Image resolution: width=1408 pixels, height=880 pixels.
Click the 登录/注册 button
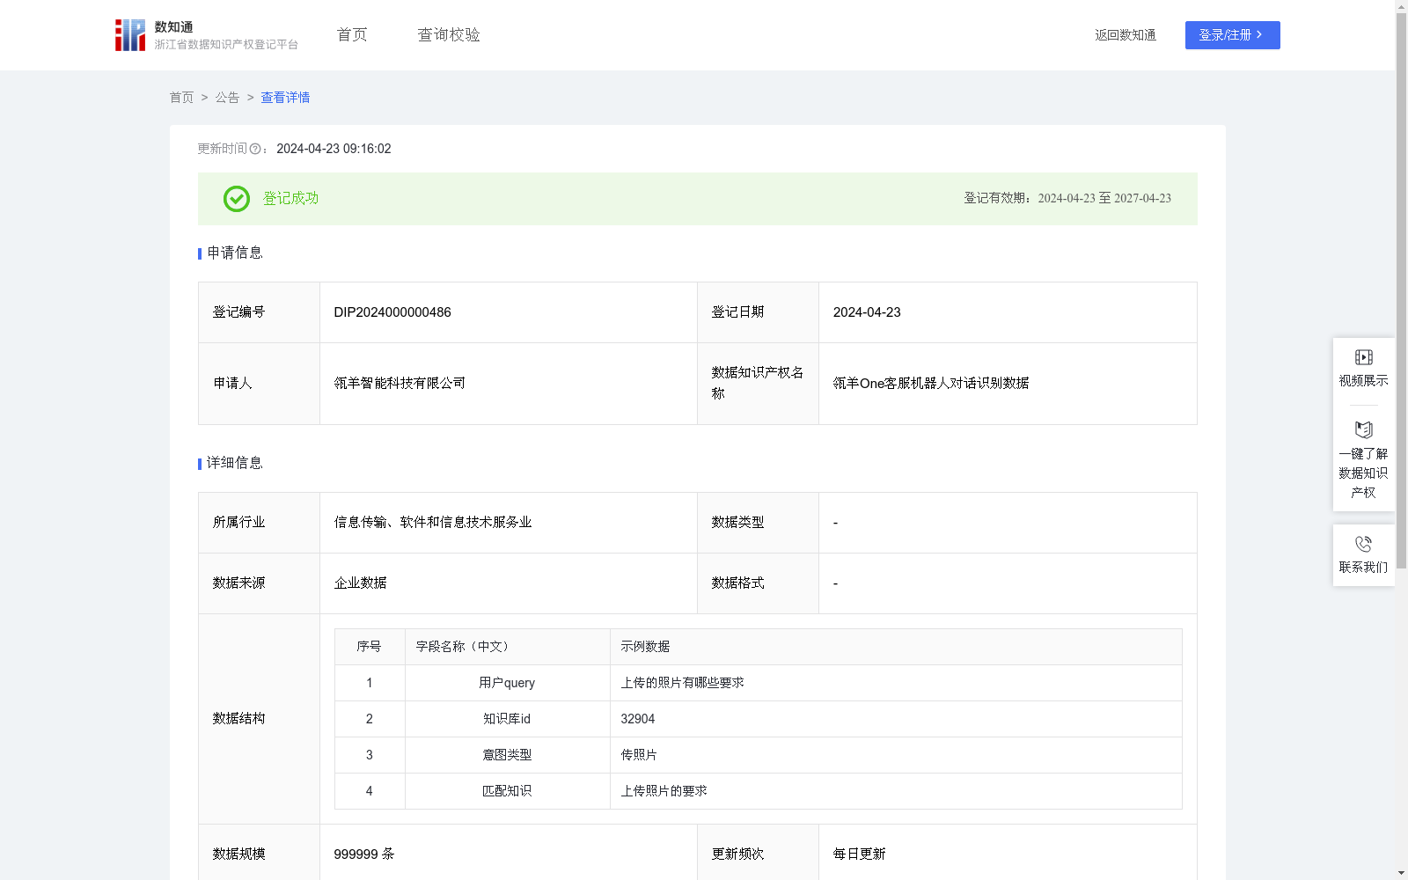[x=1232, y=35]
